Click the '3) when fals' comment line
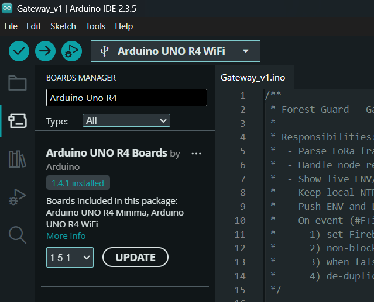This screenshot has height=302, width=374. point(322,262)
